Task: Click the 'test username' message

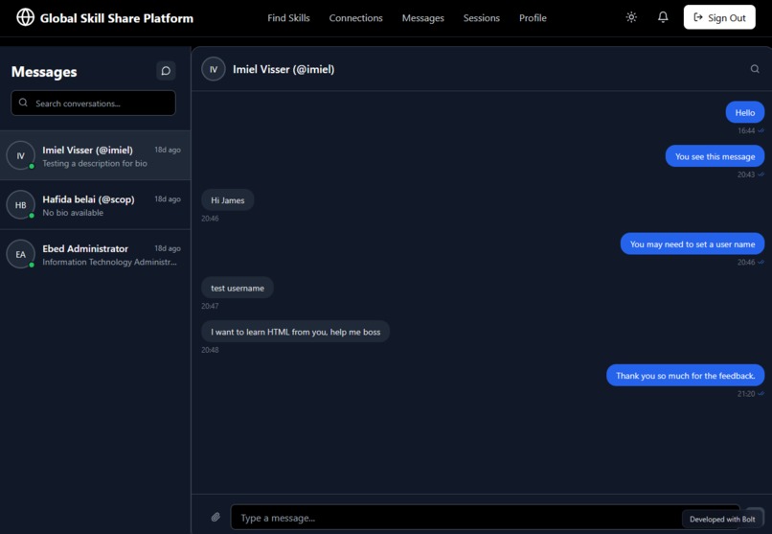Action: [238, 288]
